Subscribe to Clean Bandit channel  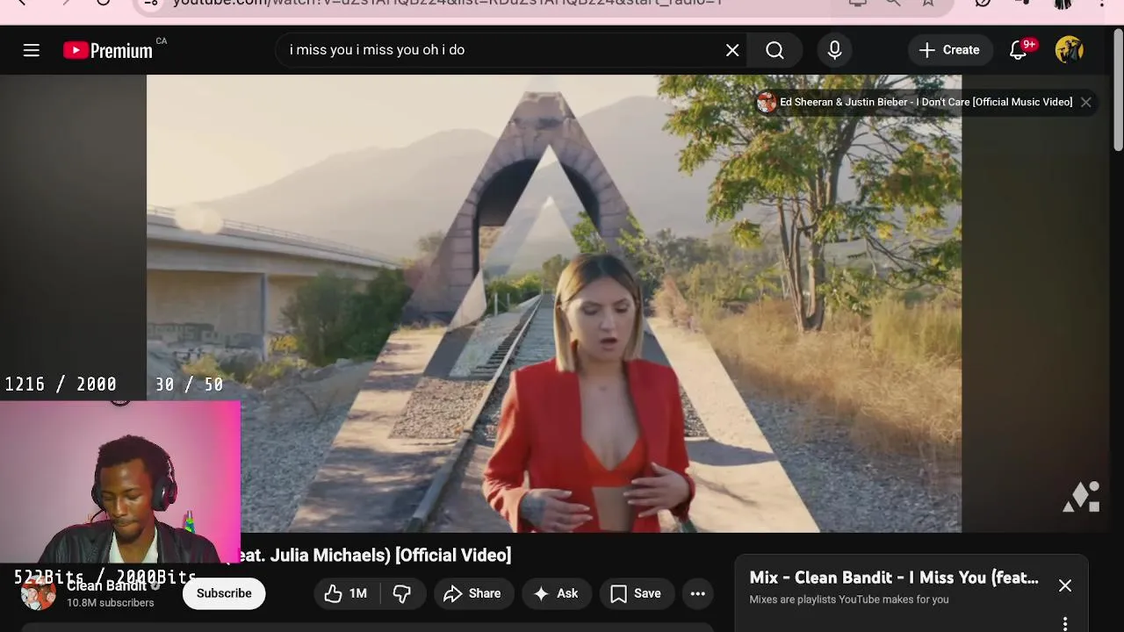pyautogui.click(x=224, y=593)
